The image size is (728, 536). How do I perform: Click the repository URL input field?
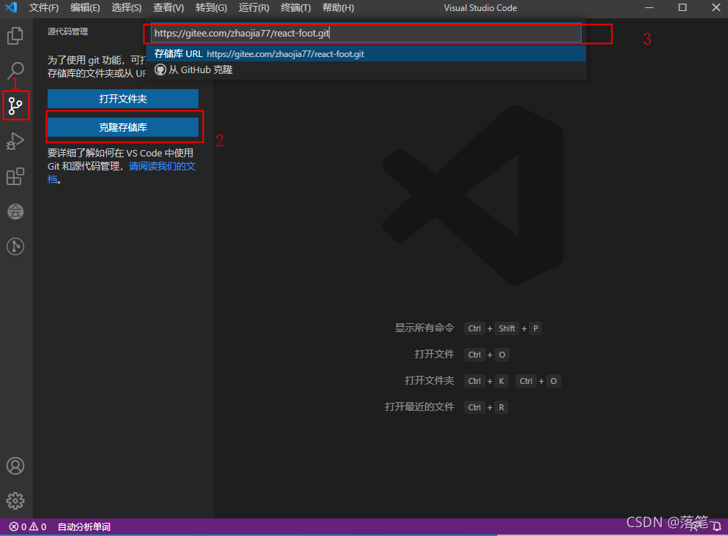[366, 33]
